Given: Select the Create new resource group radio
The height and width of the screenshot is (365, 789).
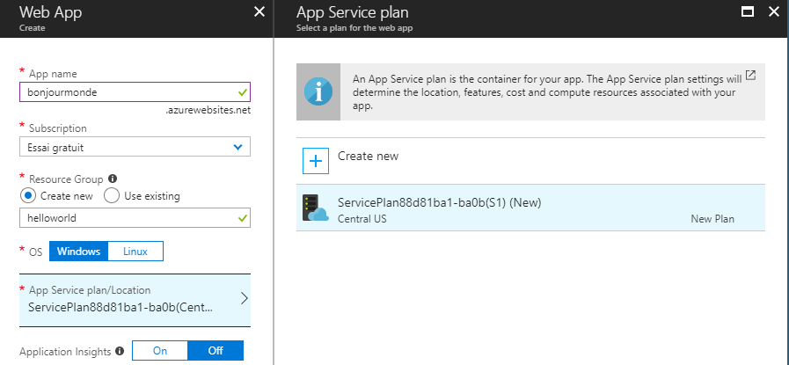Looking at the screenshot, I should pyautogui.click(x=28, y=195).
